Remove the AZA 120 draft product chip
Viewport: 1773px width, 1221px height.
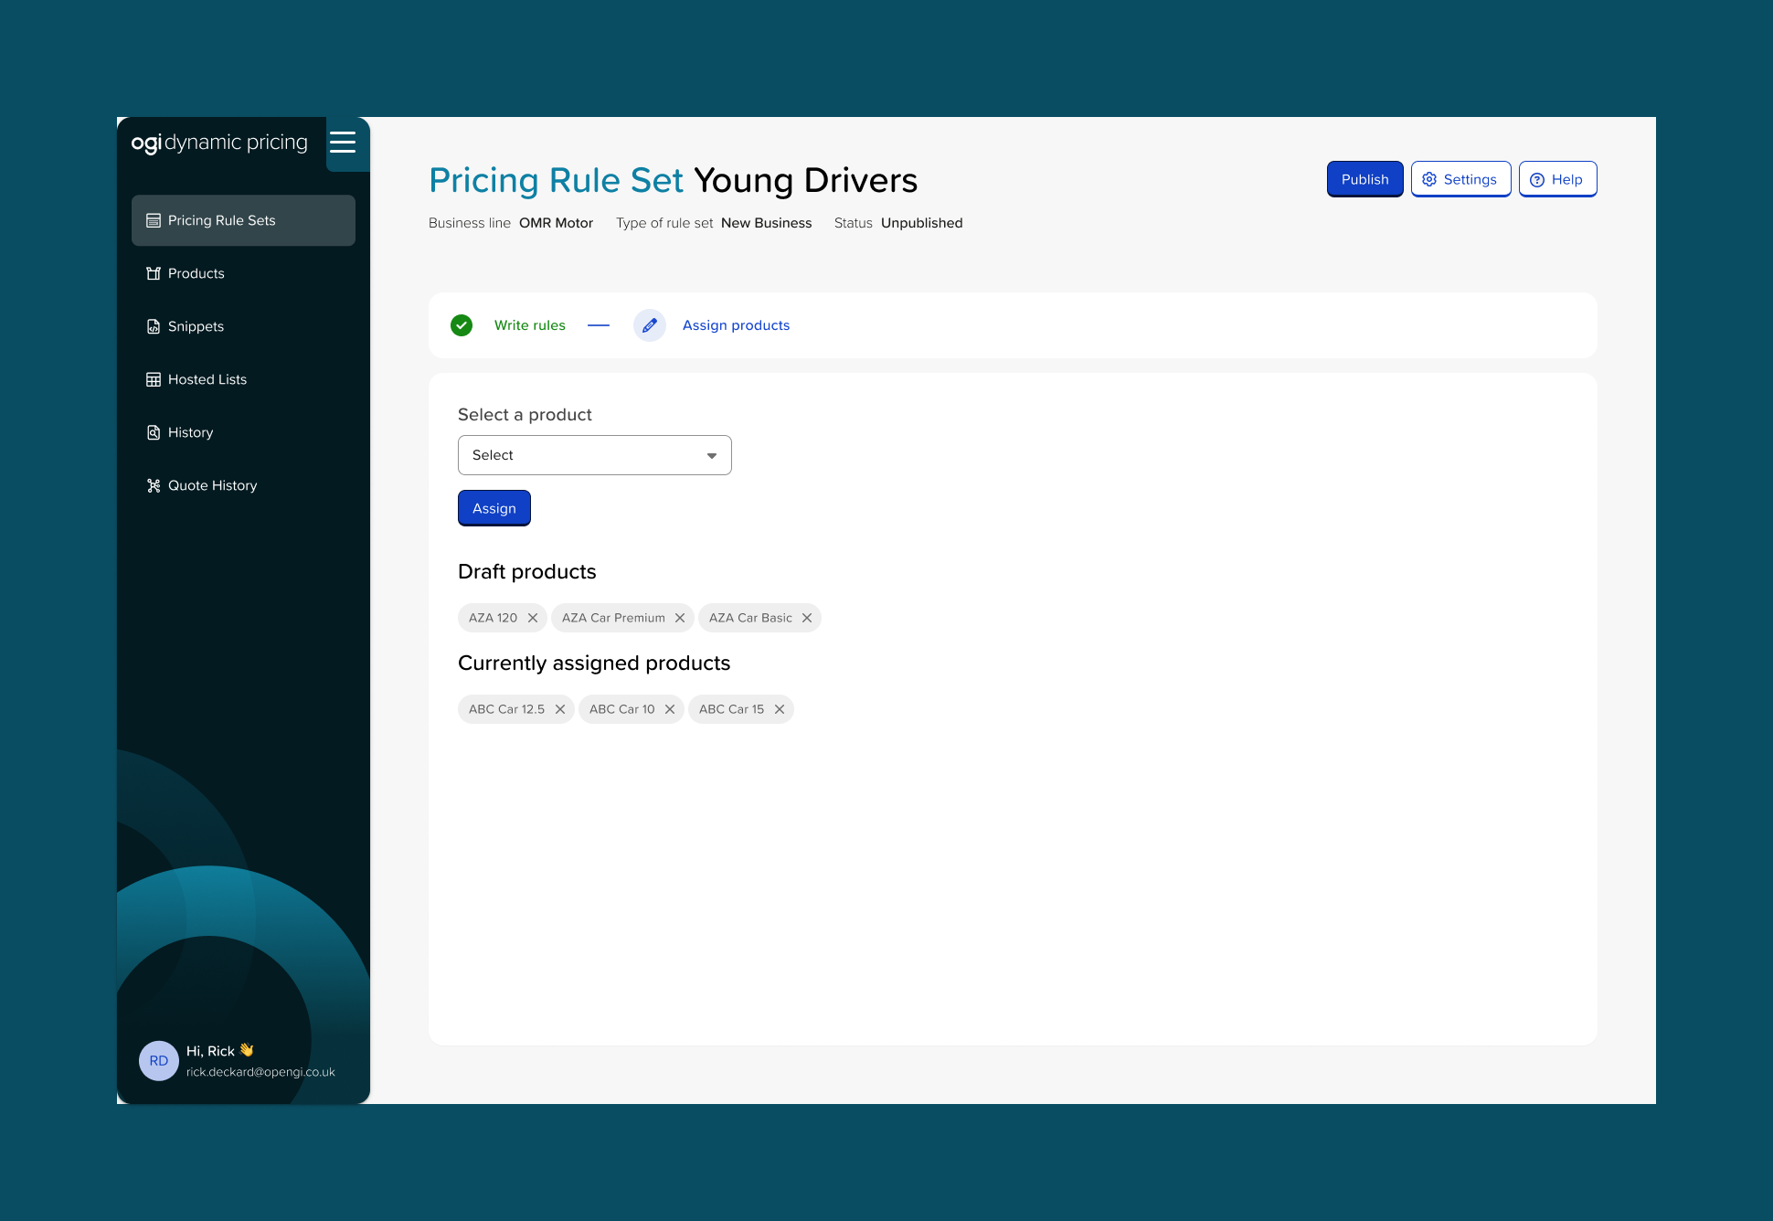pyautogui.click(x=533, y=618)
